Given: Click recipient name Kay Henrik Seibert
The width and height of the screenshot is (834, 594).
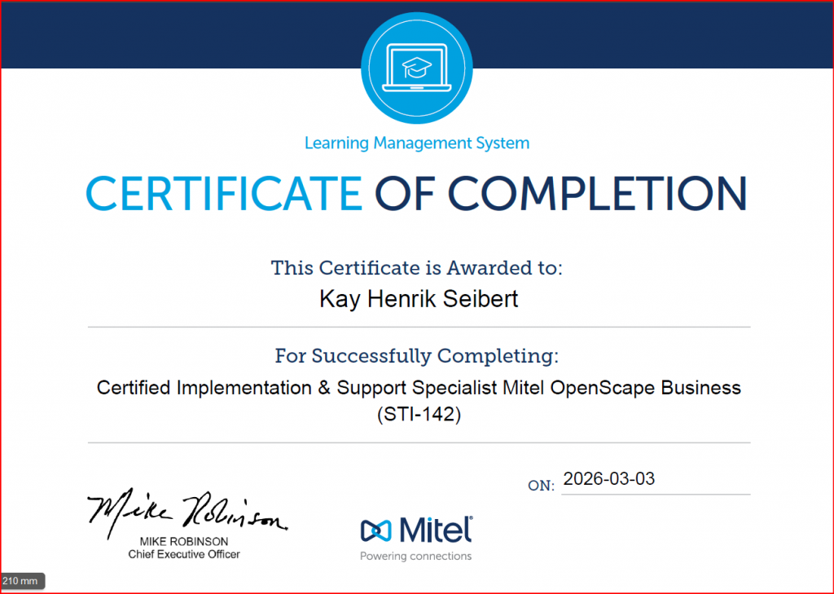Looking at the screenshot, I should coord(418,299).
